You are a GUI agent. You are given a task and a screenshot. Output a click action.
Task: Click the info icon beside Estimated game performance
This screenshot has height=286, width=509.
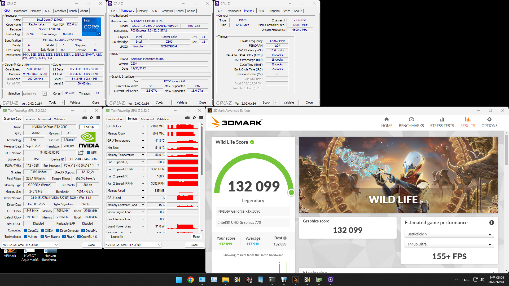492,223
